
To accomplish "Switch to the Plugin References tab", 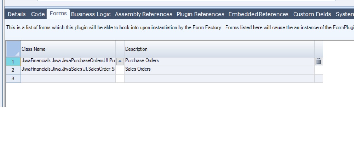I will click(x=200, y=14).
